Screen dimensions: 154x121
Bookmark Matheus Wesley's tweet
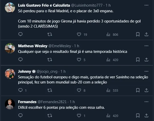click(x=138, y=60)
